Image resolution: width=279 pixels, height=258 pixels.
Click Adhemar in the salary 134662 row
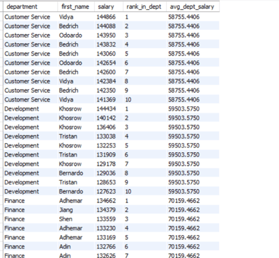[x=70, y=201]
